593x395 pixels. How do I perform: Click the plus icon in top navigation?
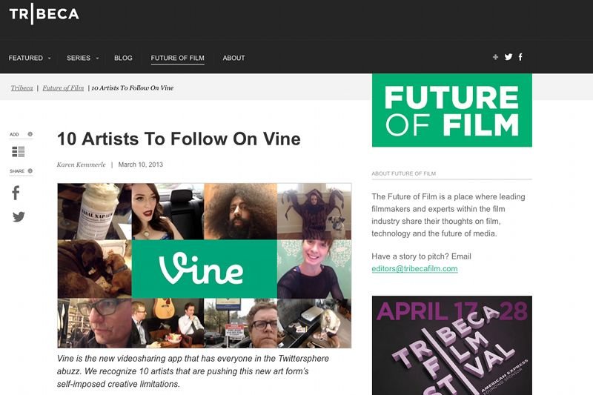click(x=495, y=57)
